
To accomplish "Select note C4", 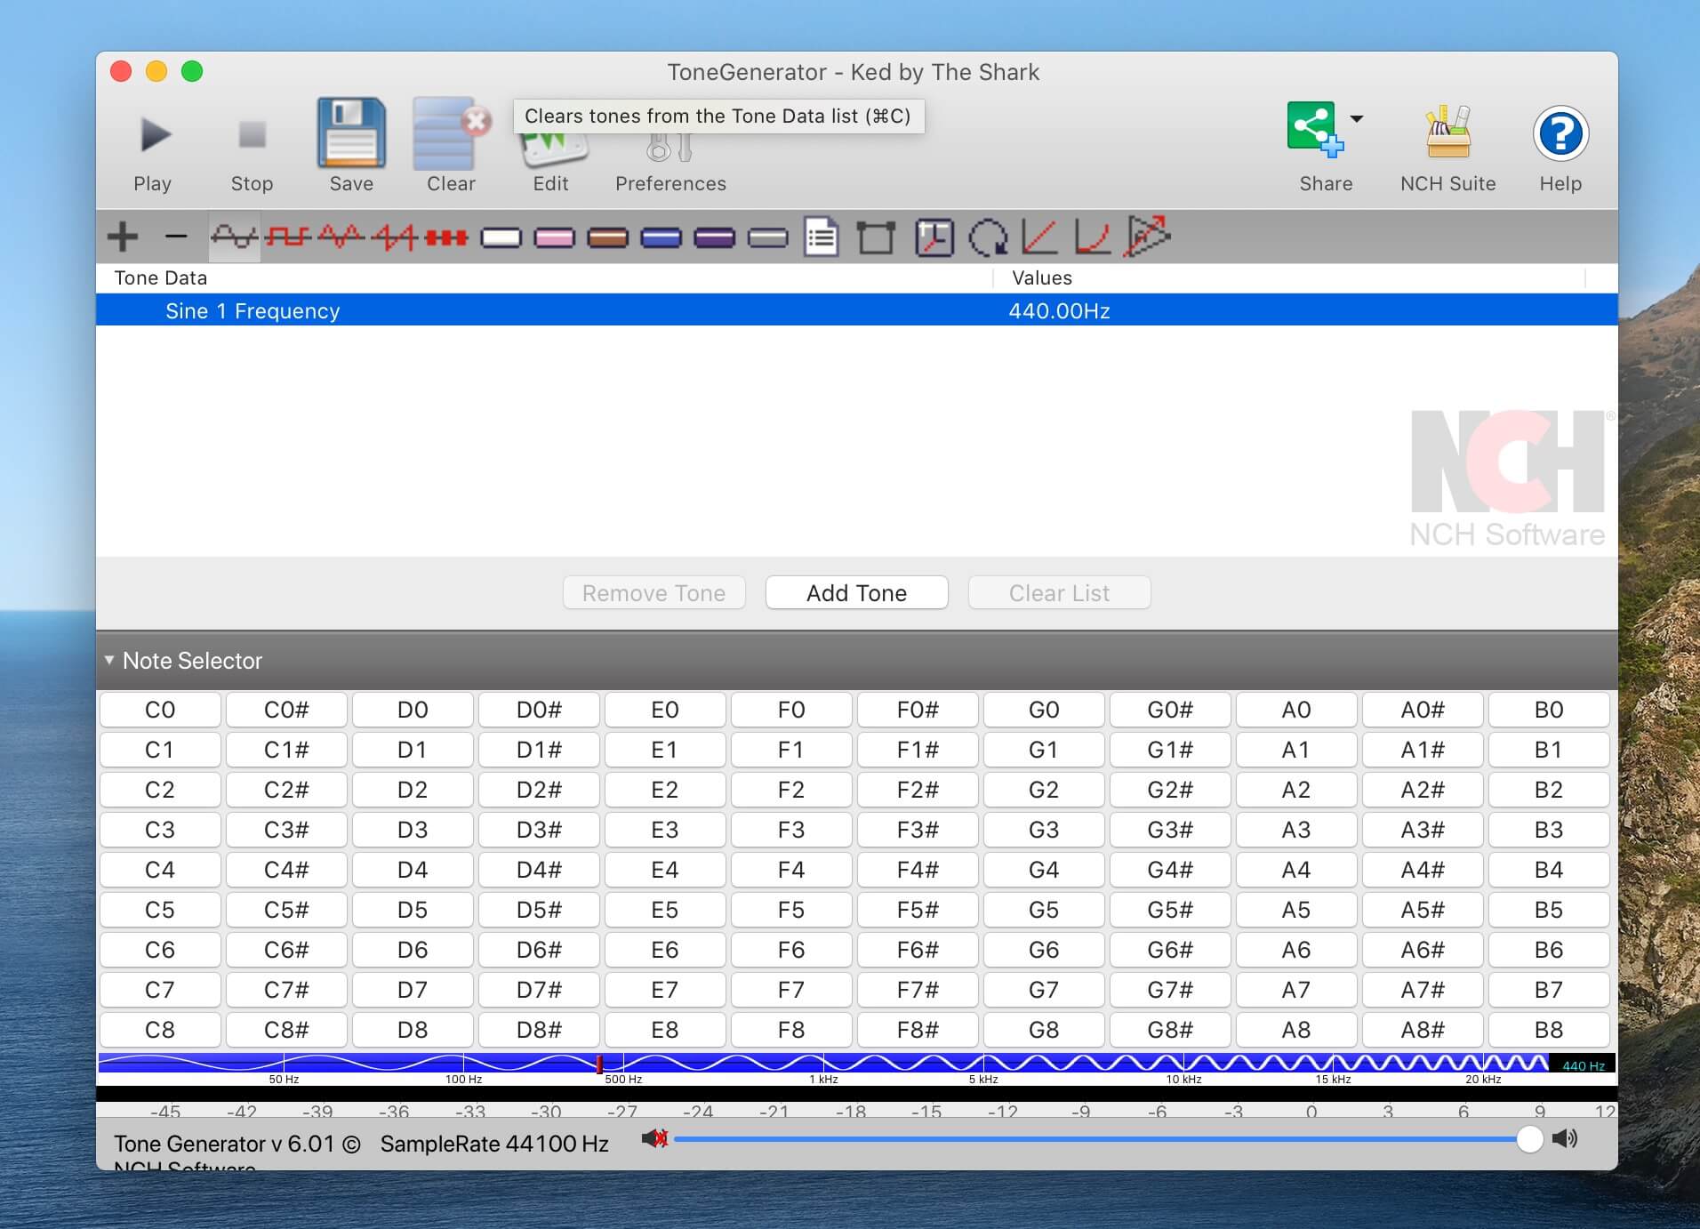I will click(160, 870).
